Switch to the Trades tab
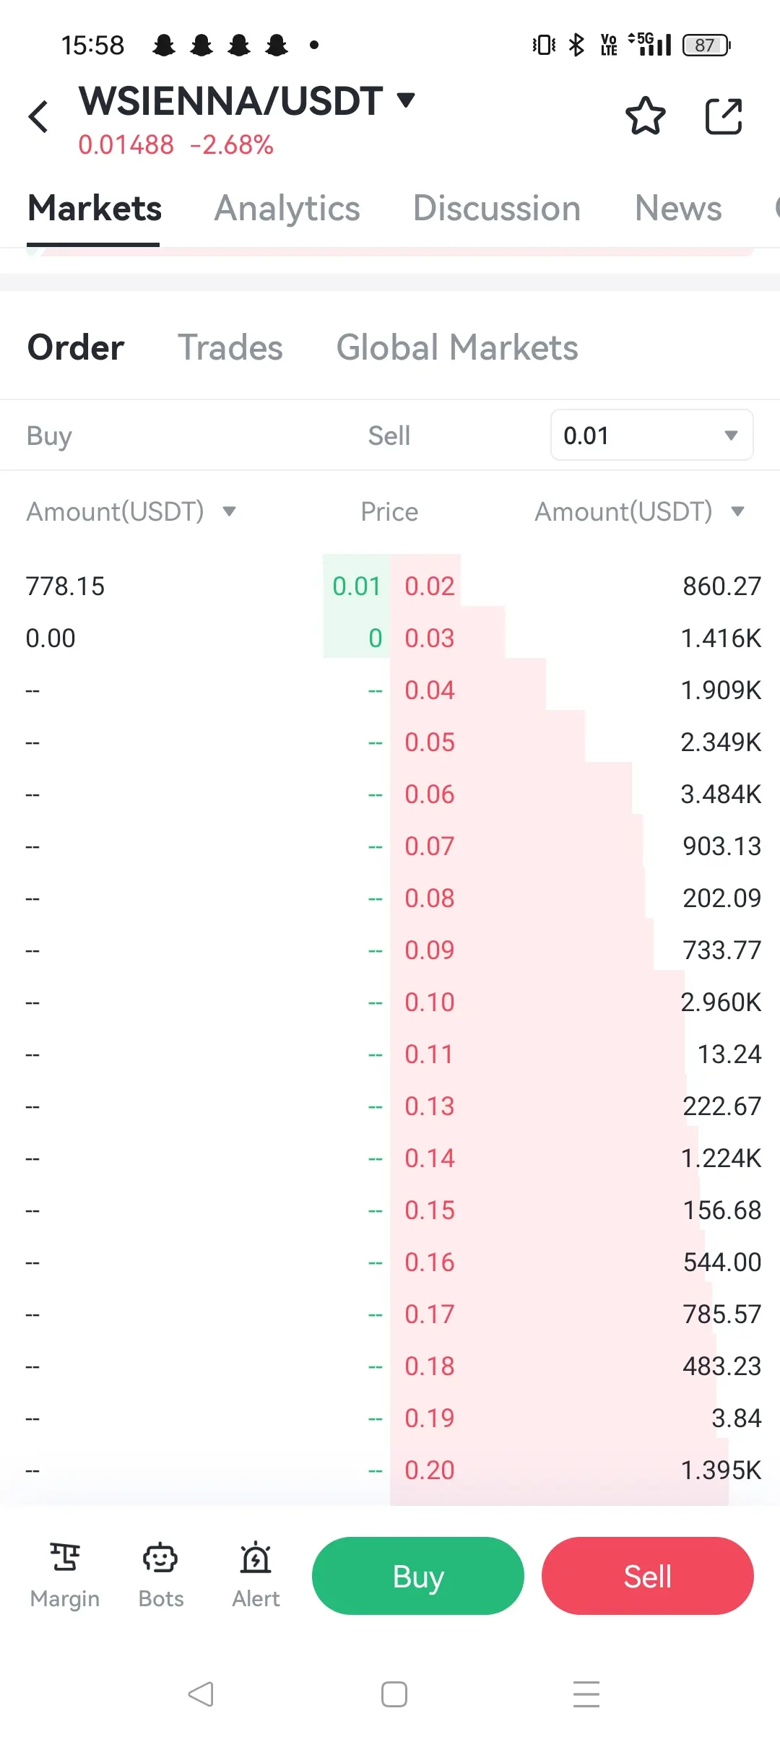This screenshot has width=780, height=1742. pyautogui.click(x=230, y=347)
